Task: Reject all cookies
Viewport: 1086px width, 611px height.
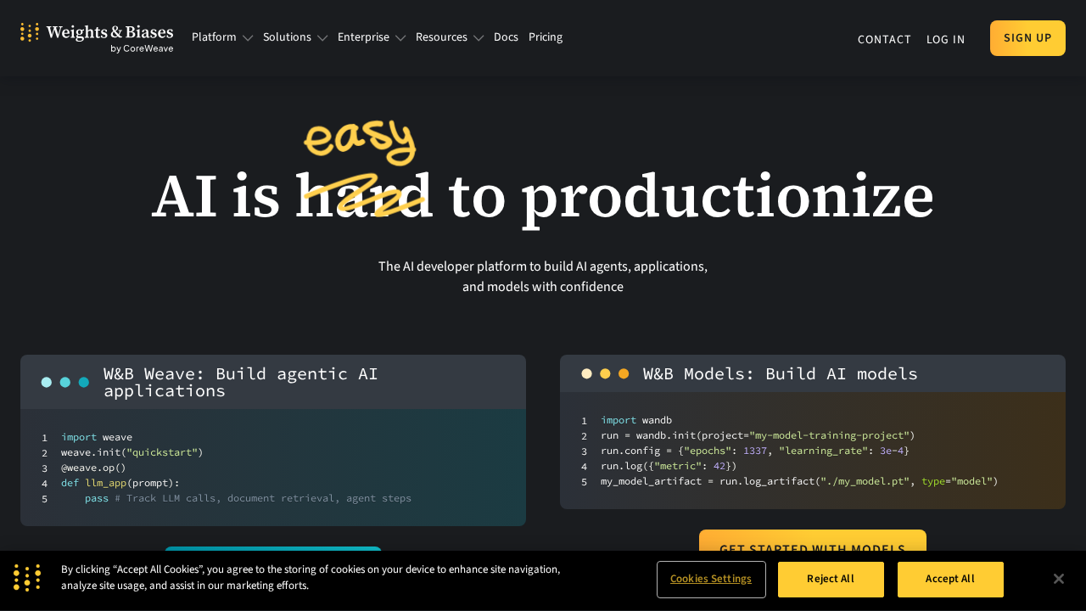Action: point(831,579)
